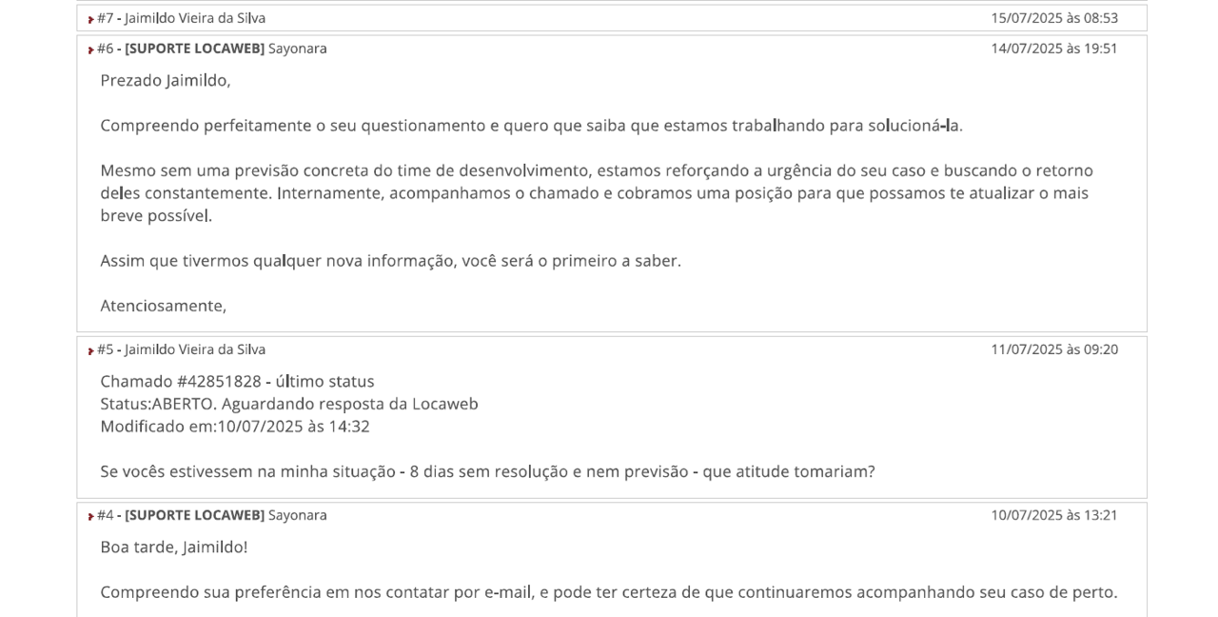The height and width of the screenshot is (617, 1218).
Task: Click the "Chamado #42851828 - último status" line
Action: point(237,382)
